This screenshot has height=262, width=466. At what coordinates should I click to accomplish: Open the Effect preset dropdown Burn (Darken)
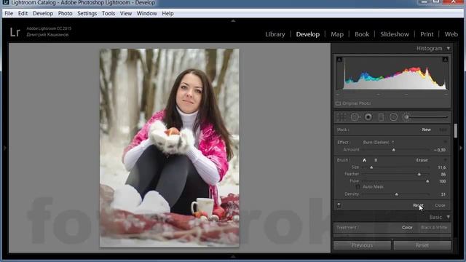pos(379,143)
